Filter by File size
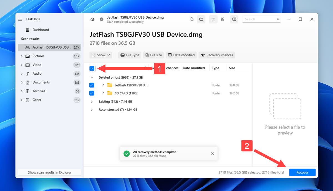 (x=153, y=55)
